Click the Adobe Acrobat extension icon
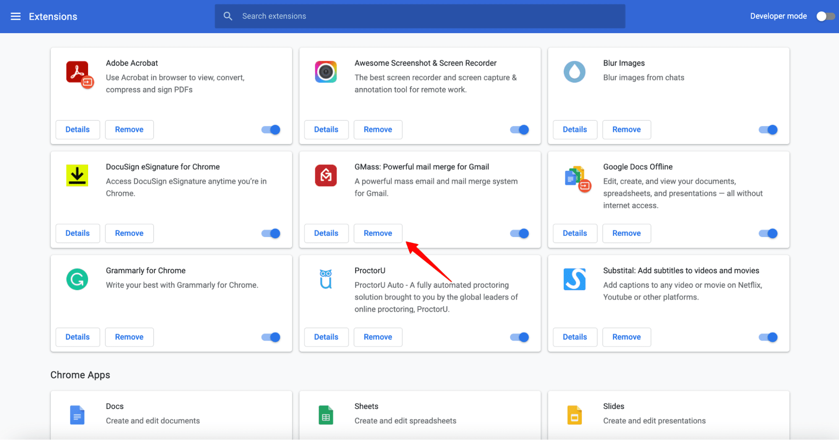This screenshot has width=839, height=440. coord(78,74)
